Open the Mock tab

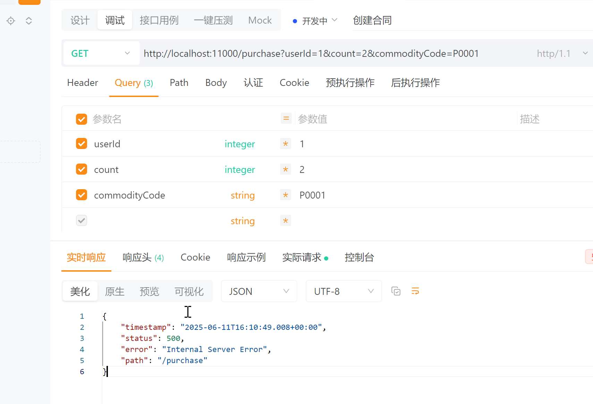tap(260, 20)
